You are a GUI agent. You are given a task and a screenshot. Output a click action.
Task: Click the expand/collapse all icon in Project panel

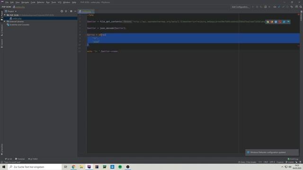click(66, 11)
